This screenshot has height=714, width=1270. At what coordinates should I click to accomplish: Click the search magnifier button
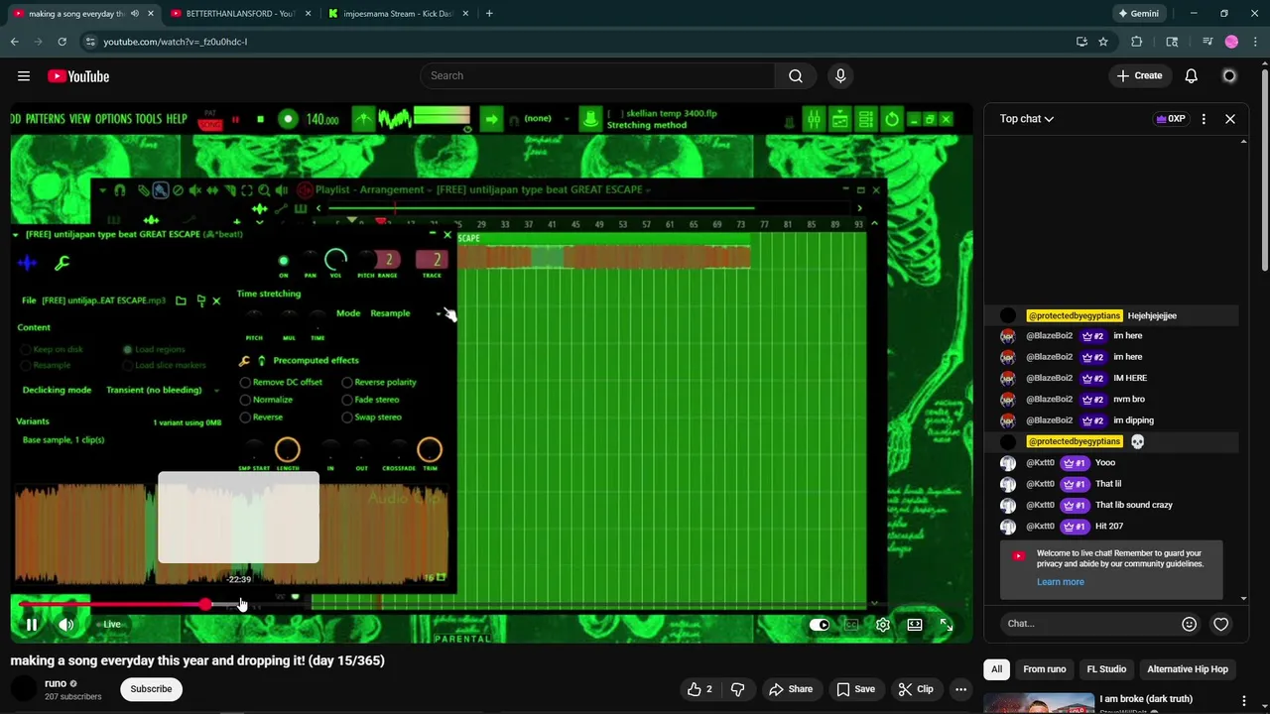tap(795, 76)
